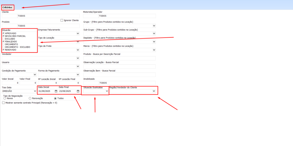Screen dimensions: 293x146
Task: Uncheck the APROVADO situação checkbox
Action: (x=3, y=33)
